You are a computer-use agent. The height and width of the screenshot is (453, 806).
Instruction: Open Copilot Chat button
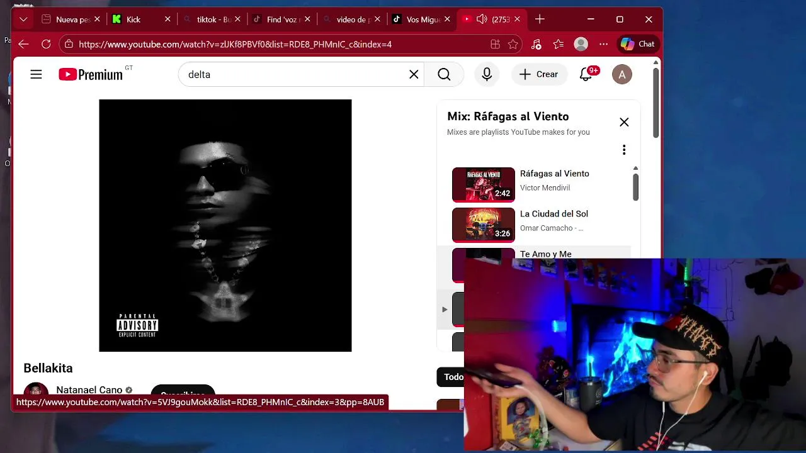tap(637, 44)
